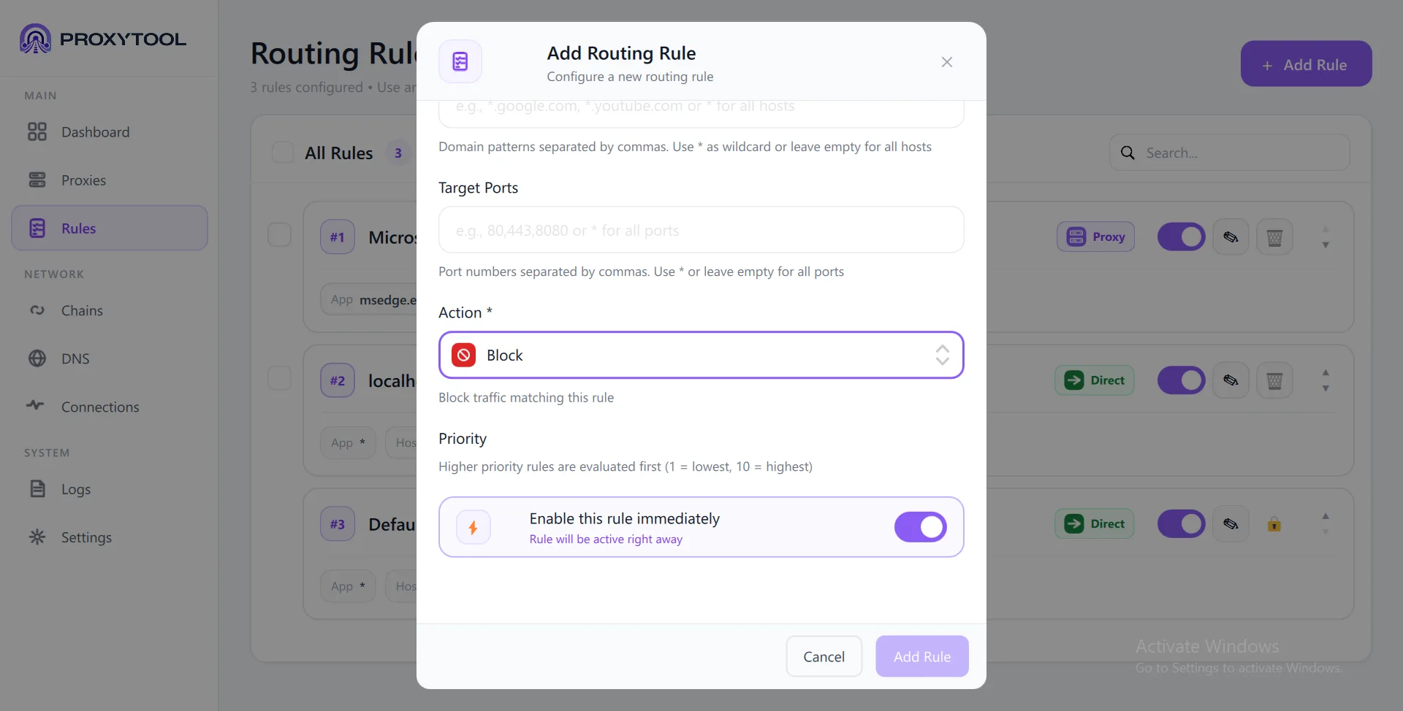
Task: Focus the rules Search box
Action: click(1230, 153)
